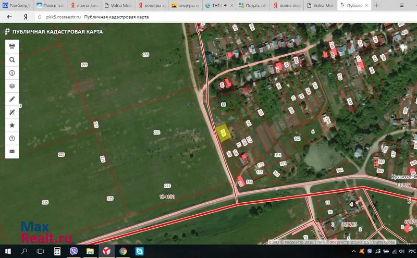
Task: Click the envelope feedback icon
Action: click(x=12, y=152)
